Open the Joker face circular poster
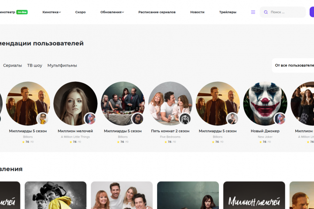 point(265,103)
